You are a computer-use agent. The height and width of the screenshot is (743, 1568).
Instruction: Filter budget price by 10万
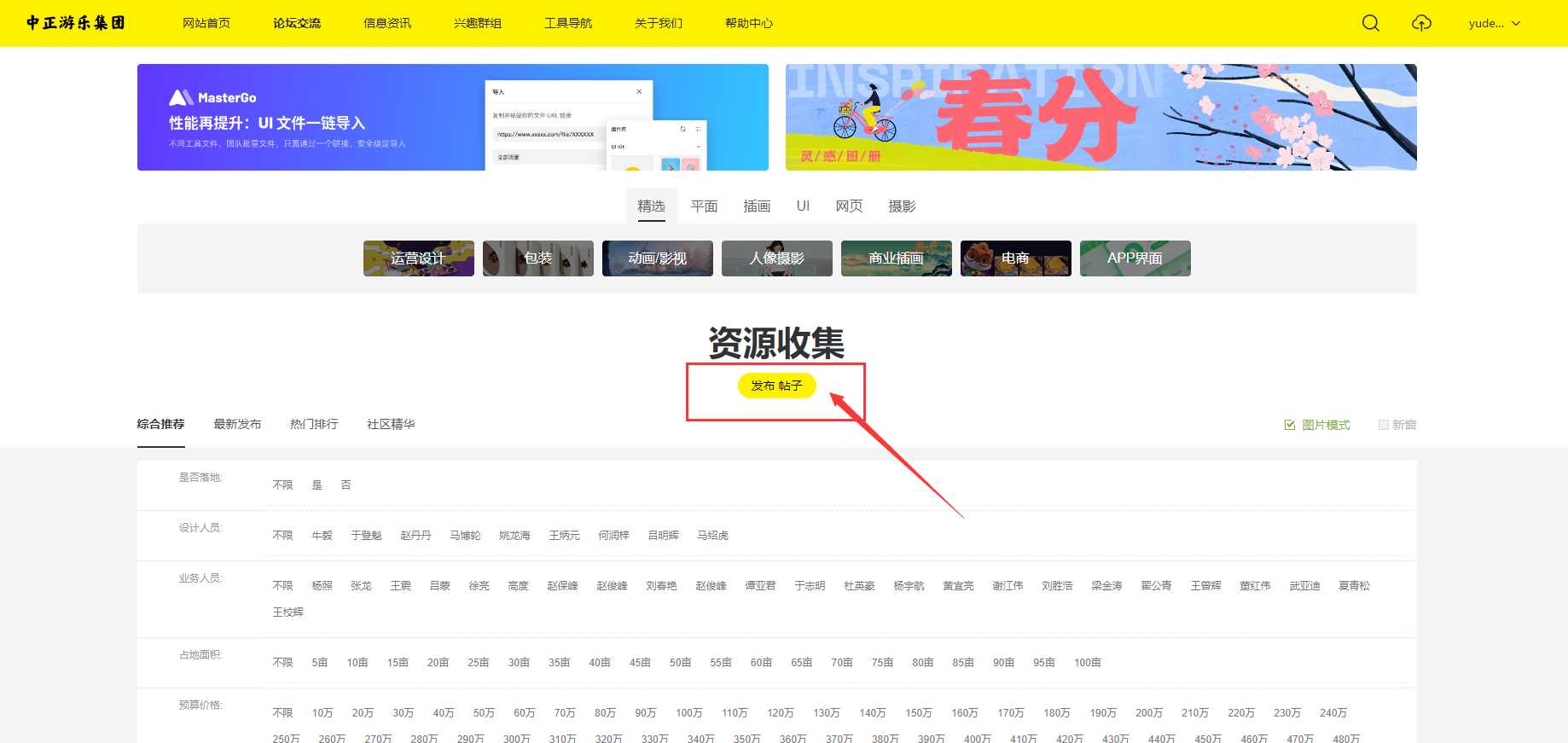point(322,712)
